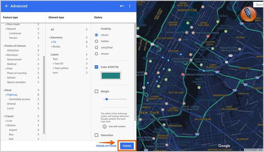The height and width of the screenshot is (152, 264).
Task: Select the hidden visibility option
Action: pyautogui.click(x=96, y=41)
